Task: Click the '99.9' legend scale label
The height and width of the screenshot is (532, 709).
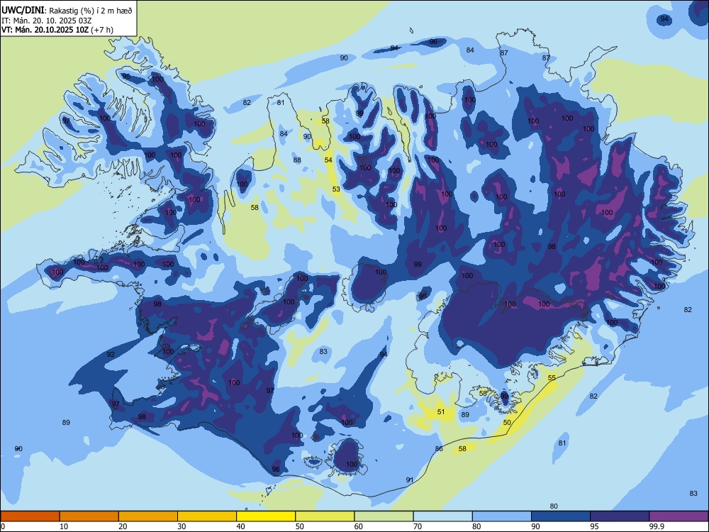Action: tap(657, 526)
